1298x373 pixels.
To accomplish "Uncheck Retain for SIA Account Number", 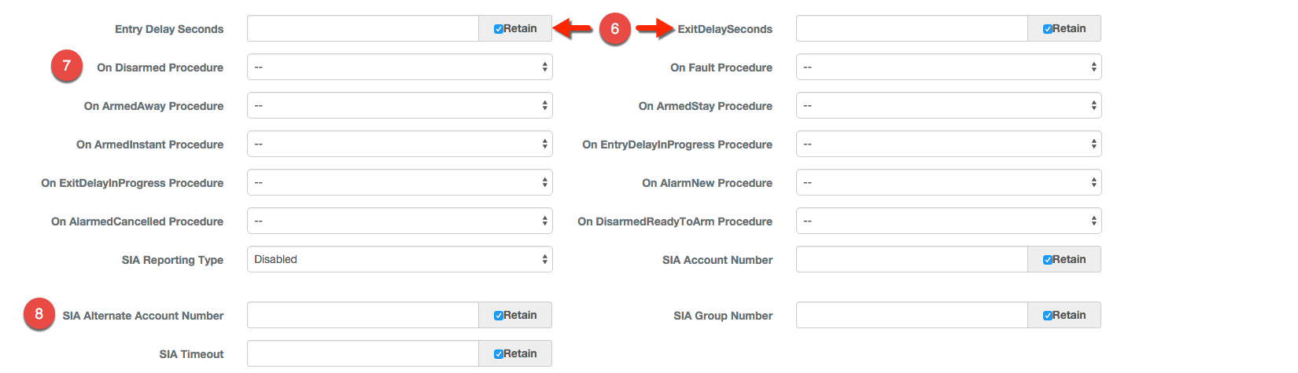I will click(x=1048, y=260).
